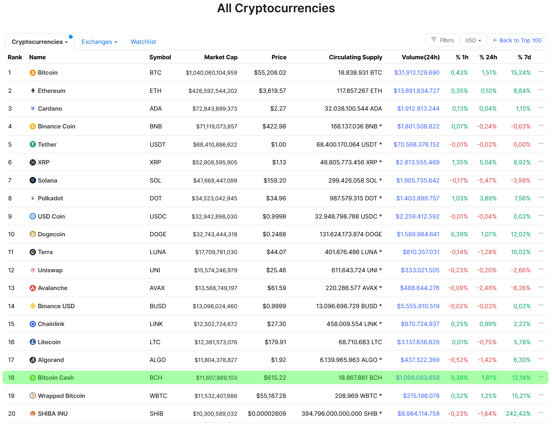Open more options for the Bitcoin row
The height and width of the screenshot is (424, 552).
tap(541, 72)
